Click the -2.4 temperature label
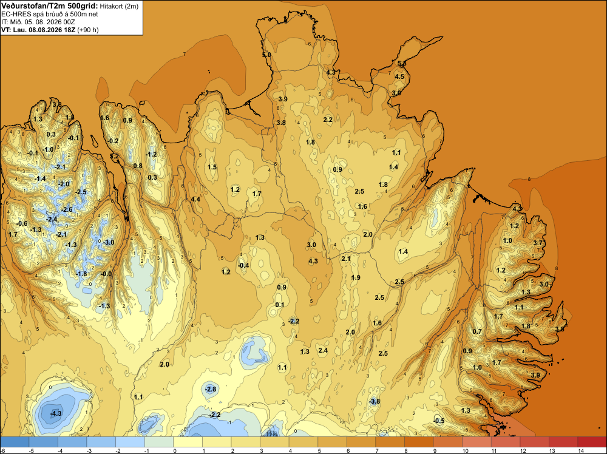The width and height of the screenshot is (607, 454). [x=52, y=219]
